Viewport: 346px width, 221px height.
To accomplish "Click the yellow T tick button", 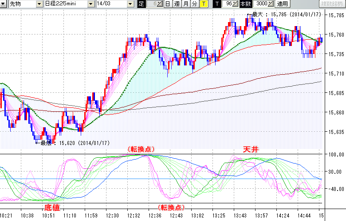I will (203, 4).
